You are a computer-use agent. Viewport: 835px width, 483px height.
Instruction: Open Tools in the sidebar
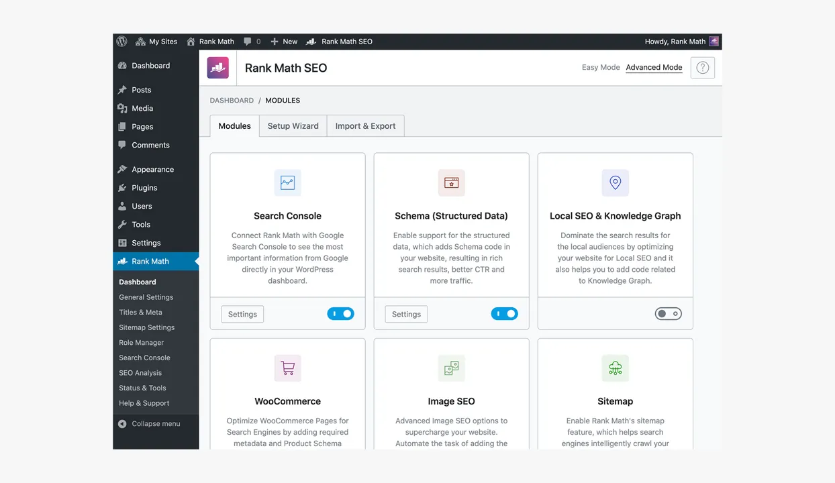pyautogui.click(x=156, y=225)
